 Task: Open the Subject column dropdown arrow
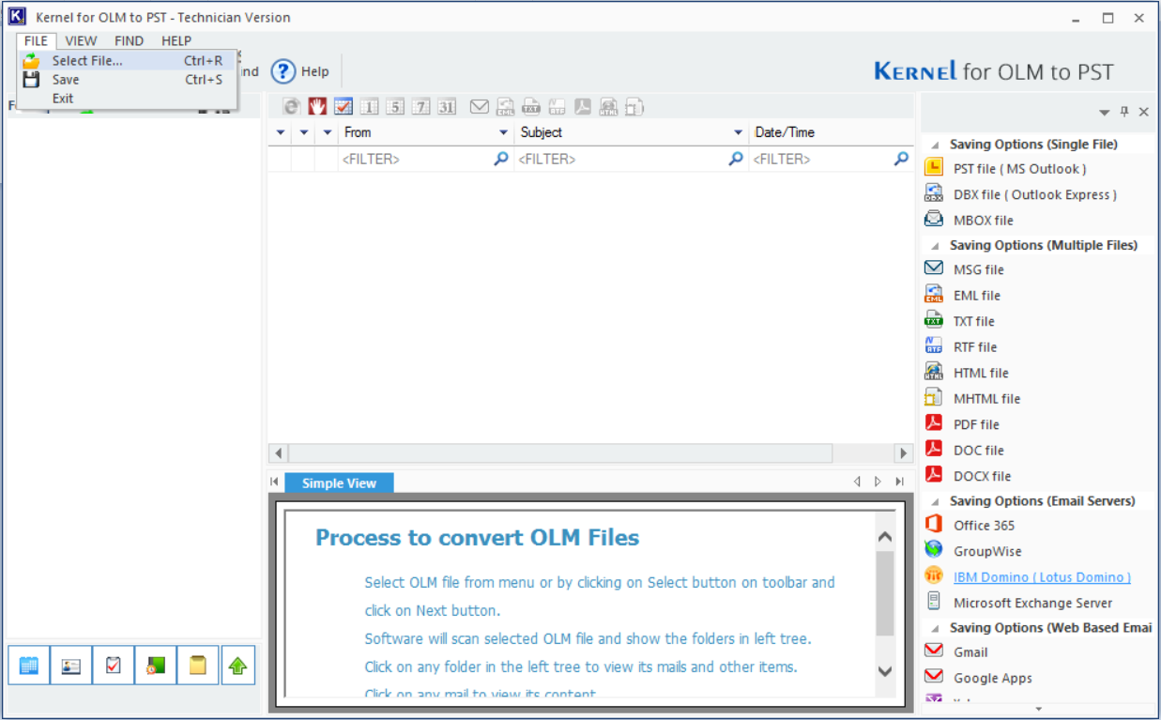point(739,133)
